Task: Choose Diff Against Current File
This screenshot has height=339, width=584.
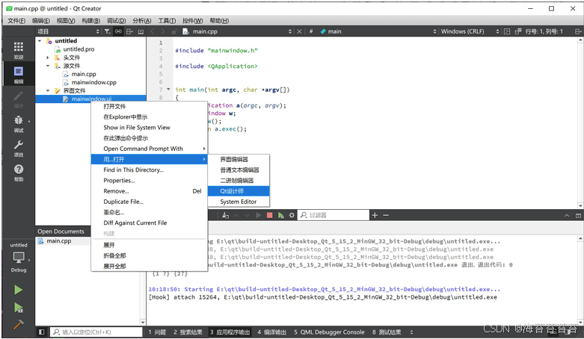Action: tap(149, 223)
